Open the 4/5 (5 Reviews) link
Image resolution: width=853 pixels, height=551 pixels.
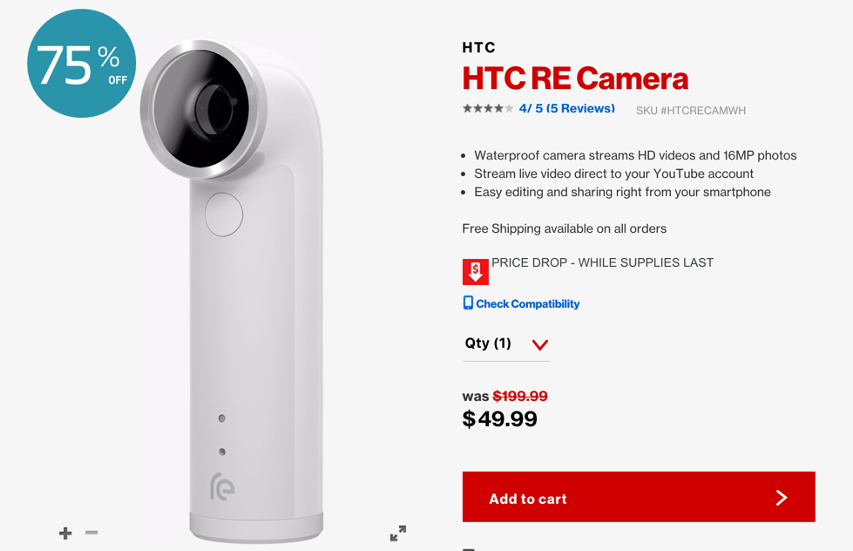click(x=567, y=108)
